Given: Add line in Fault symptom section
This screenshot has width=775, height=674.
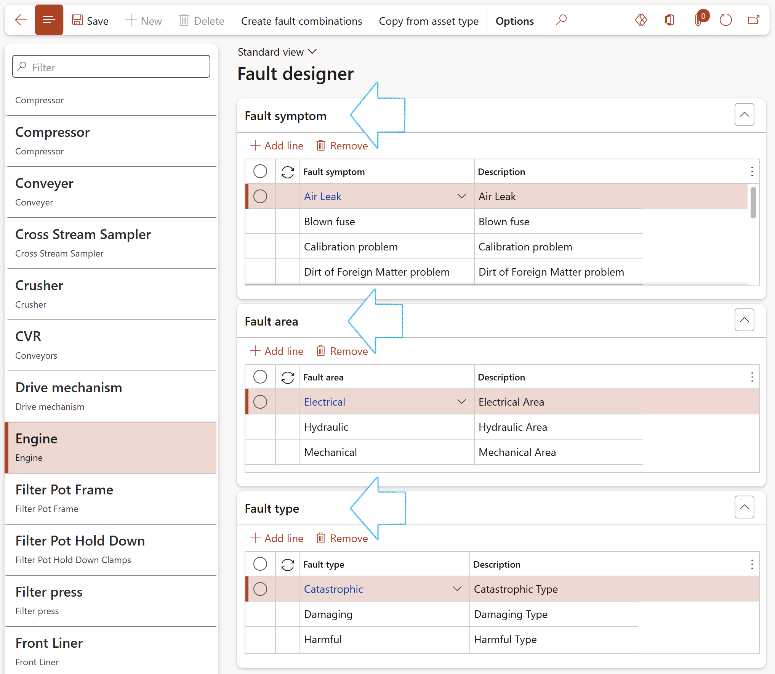Looking at the screenshot, I should (x=277, y=146).
